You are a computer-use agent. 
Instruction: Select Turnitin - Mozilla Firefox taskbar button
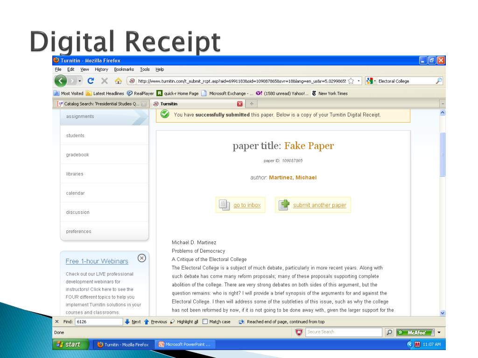point(123,344)
